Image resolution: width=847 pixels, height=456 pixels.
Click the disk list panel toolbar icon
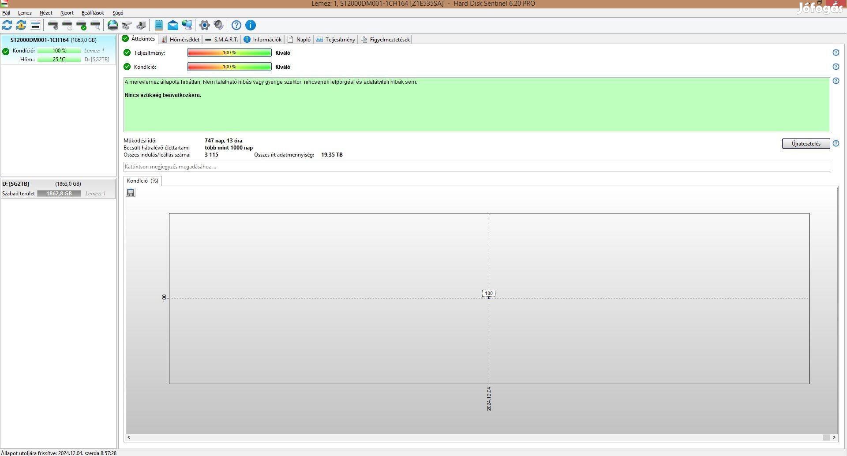click(x=35, y=25)
